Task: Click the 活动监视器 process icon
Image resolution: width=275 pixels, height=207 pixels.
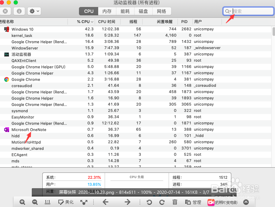Action: 7,54
